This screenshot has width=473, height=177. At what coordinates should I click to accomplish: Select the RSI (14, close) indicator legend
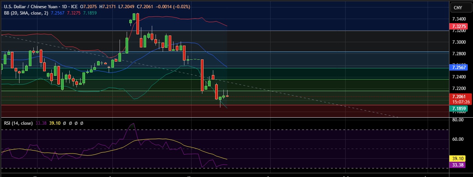18,123
